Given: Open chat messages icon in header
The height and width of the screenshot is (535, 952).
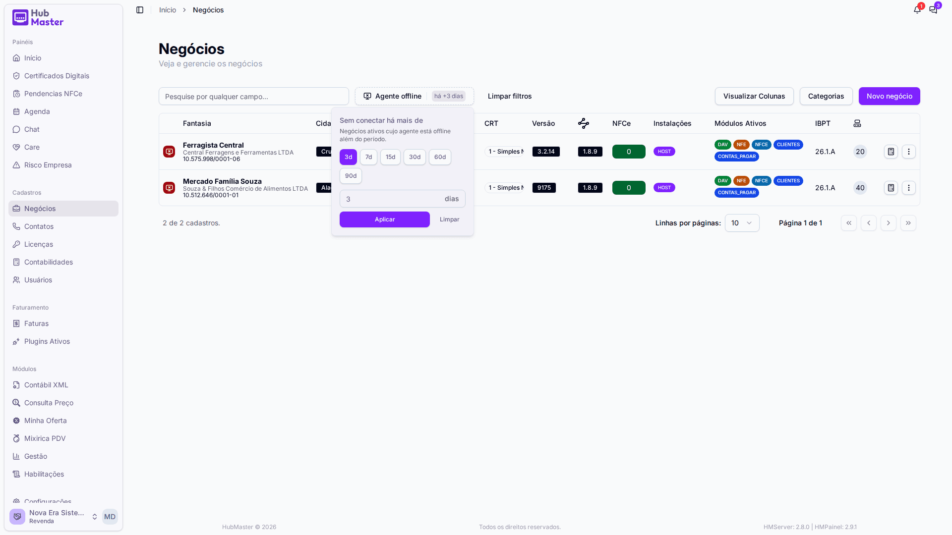Looking at the screenshot, I should (933, 10).
